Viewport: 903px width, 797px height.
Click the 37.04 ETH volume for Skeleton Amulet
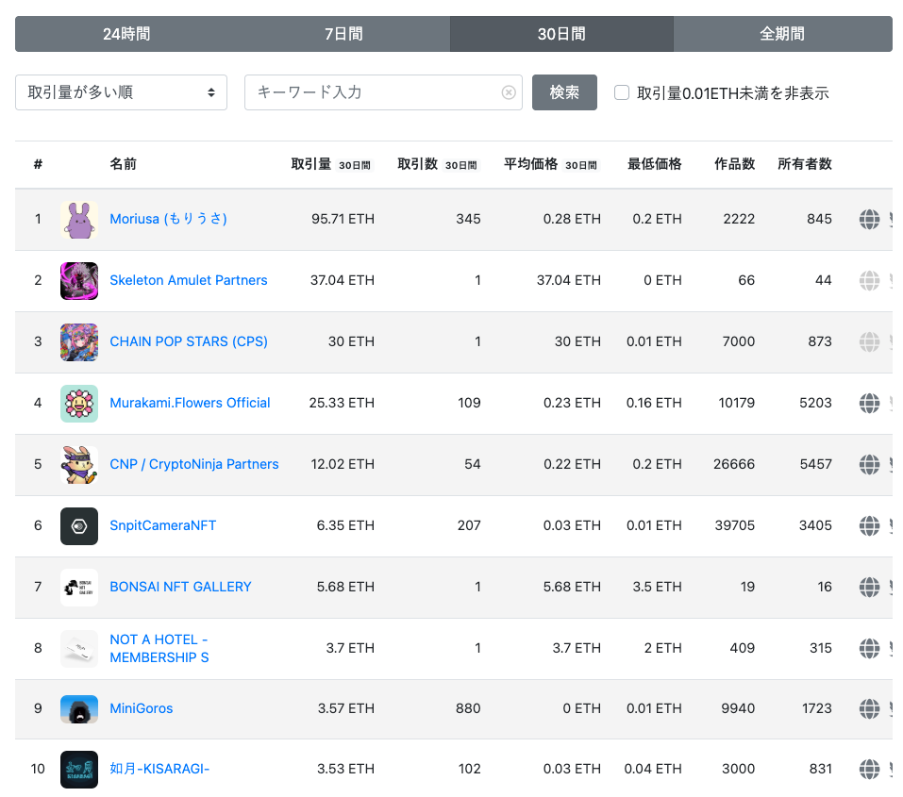click(343, 280)
